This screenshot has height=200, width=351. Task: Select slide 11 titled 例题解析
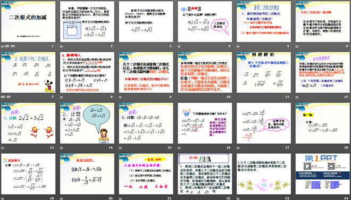[x=264, y=72]
